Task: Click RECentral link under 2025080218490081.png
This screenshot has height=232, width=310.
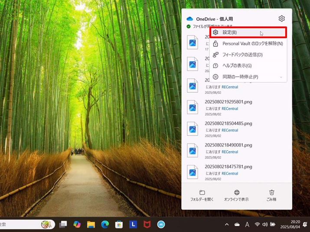Action: (230, 152)
